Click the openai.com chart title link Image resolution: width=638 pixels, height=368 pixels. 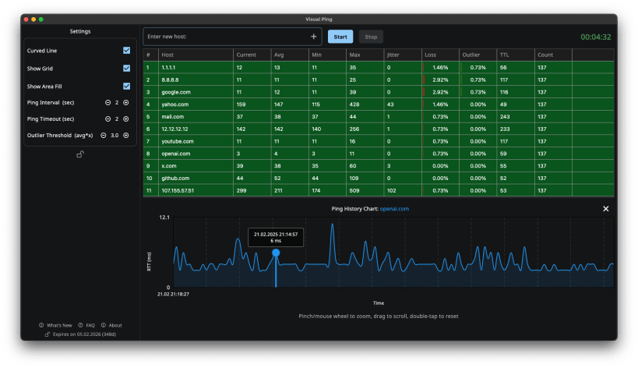tap(394, 209)
